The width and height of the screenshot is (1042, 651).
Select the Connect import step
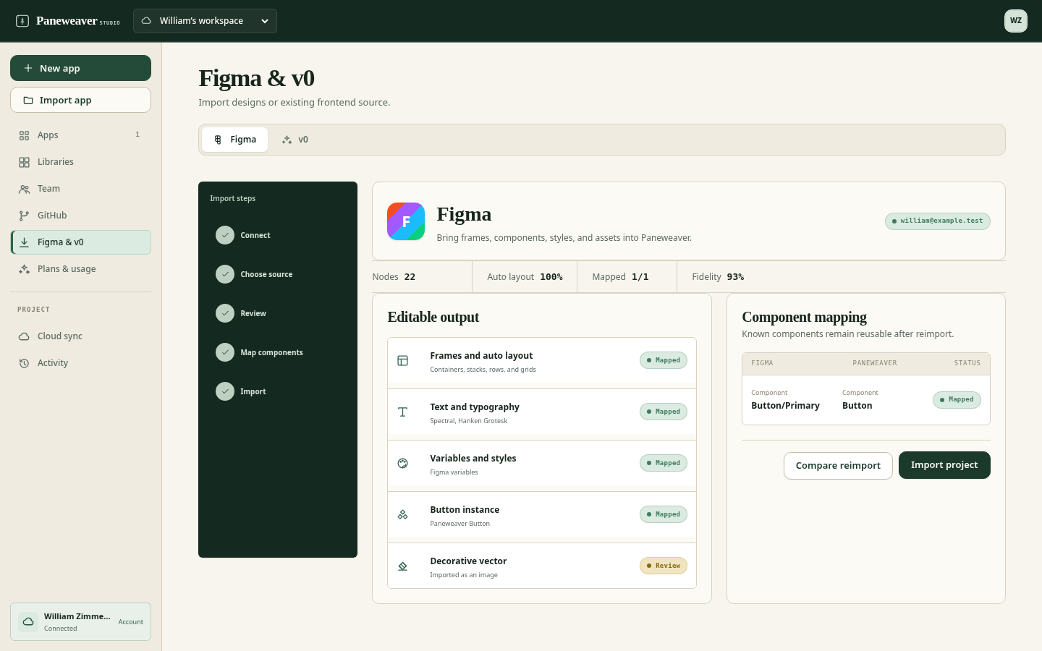tap(278, 235)
